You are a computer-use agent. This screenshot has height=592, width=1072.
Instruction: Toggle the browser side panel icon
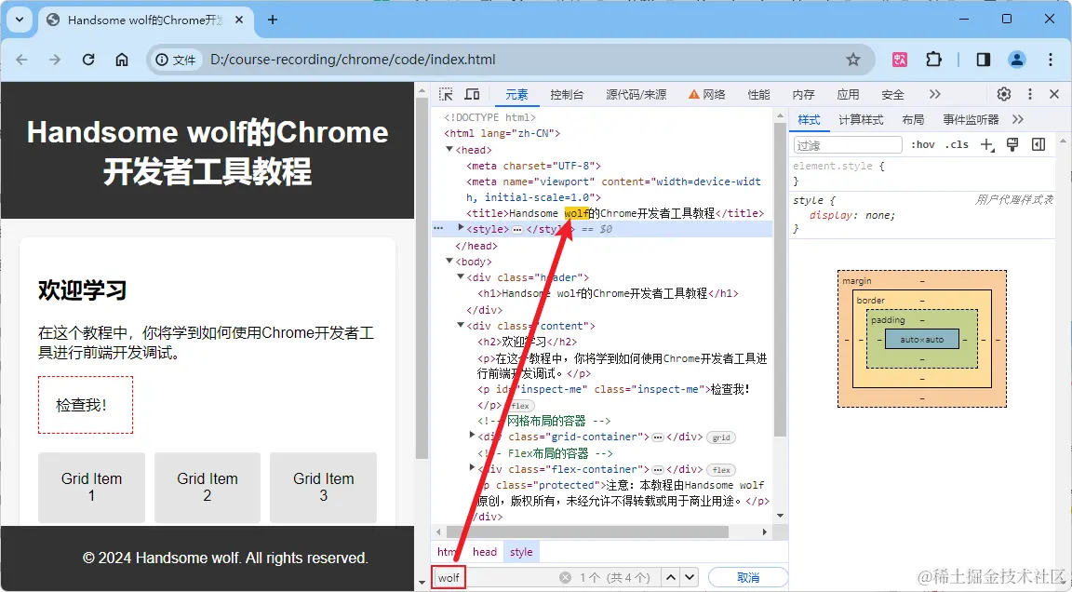tap(983, 60)
